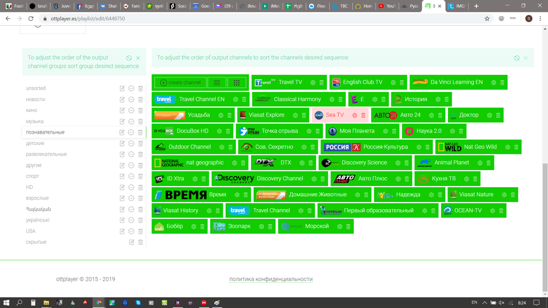Hide the другие group
The width and height of the screenshot is (548, 308).
[131, 166]
